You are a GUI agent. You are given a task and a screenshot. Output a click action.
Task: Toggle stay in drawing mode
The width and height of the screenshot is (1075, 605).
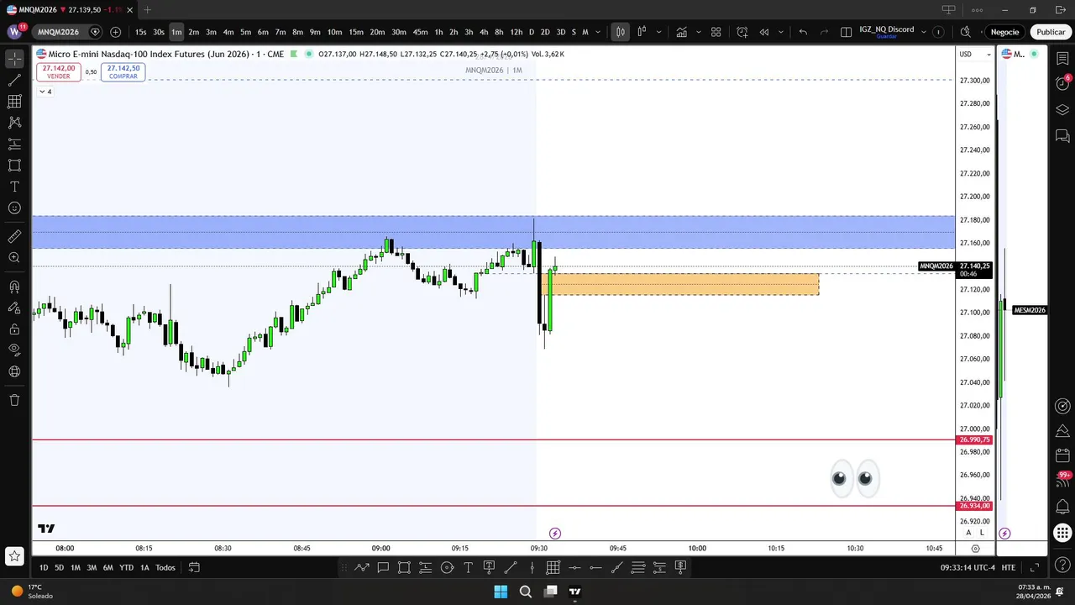click(14, 308)
